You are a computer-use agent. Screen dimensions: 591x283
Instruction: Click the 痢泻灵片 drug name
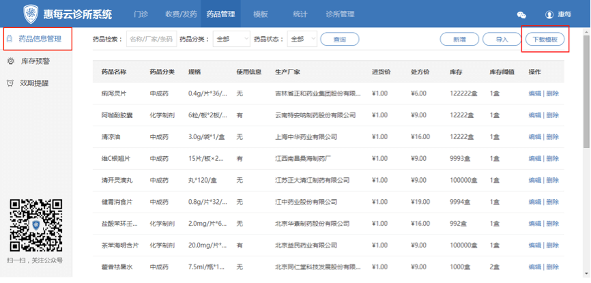pos(113,93)
